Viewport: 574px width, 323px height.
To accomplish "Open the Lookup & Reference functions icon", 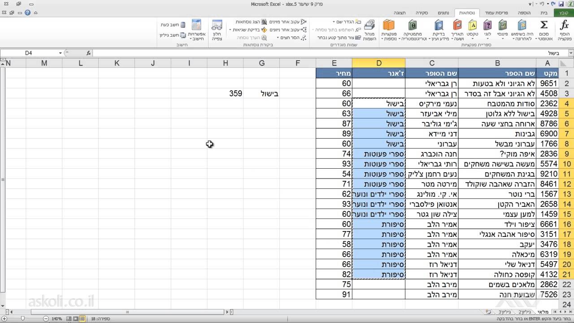I will click(438, 25).
